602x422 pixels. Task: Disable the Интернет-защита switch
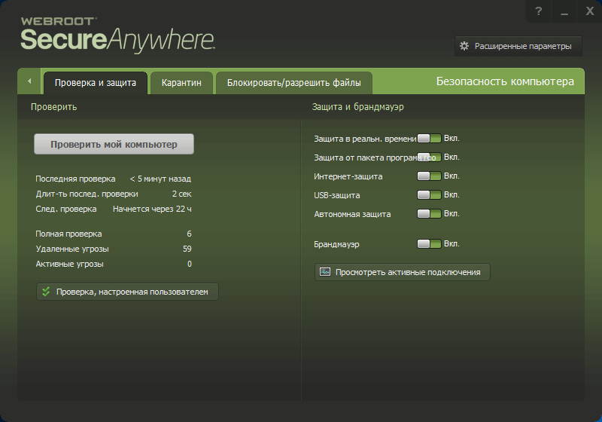(x=429, y=176)
